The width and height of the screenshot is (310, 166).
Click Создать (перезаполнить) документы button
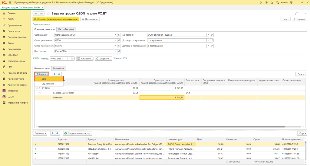pos(56,19)
